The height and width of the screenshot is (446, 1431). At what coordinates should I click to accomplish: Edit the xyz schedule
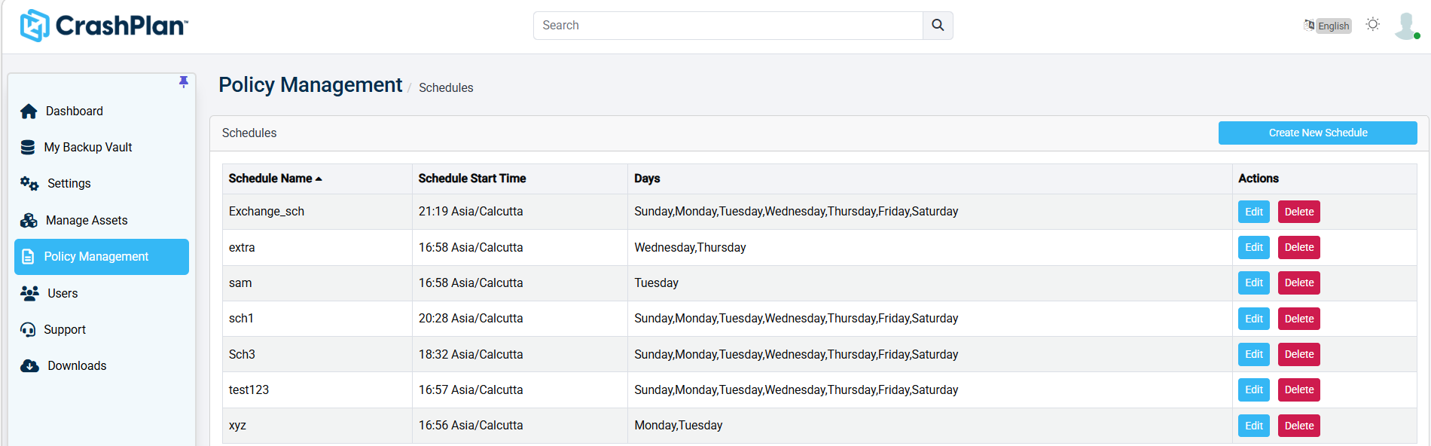[x=1254, y=426]
